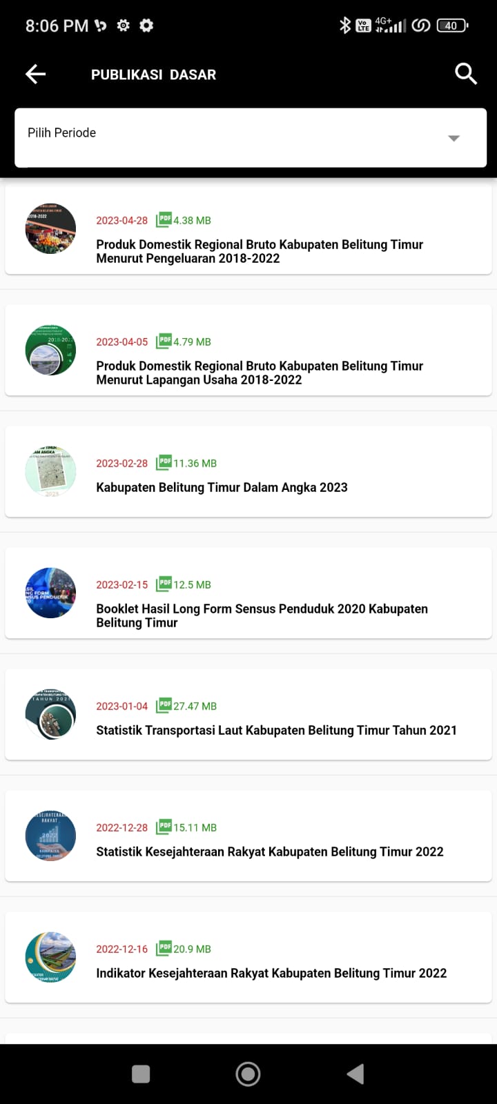Tap PDF icon beside 12.5 MB
This screenshot has height=1104, width=497.
164,584
